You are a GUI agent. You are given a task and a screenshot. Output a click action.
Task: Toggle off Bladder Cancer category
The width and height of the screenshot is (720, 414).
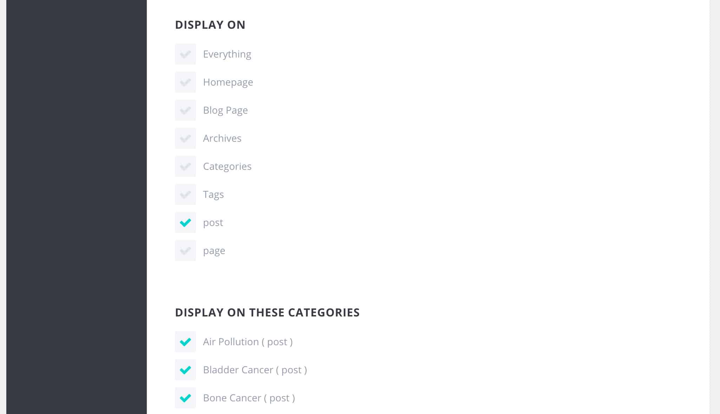185,369
